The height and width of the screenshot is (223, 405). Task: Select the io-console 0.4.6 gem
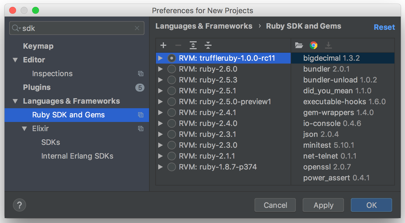(343, 123)
